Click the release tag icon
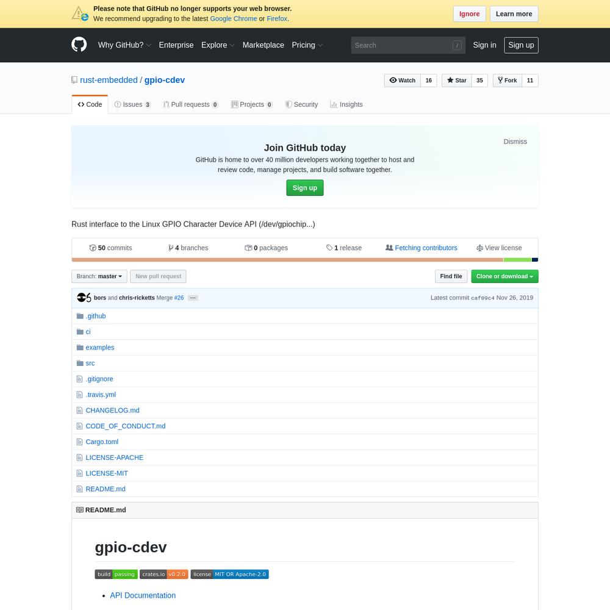The width and height of the screenshot is (610, 610). point(329,248)
